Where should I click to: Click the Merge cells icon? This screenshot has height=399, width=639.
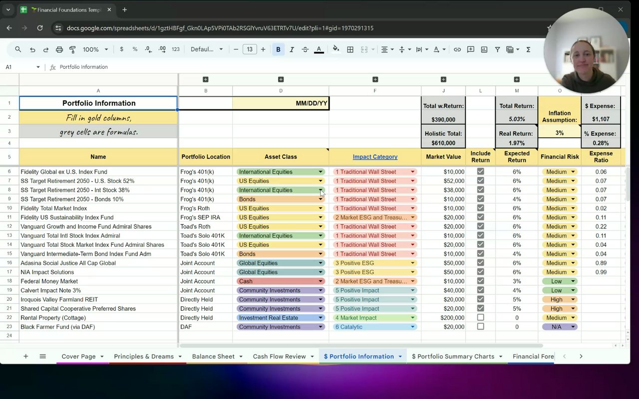click(x=364, y=49)
